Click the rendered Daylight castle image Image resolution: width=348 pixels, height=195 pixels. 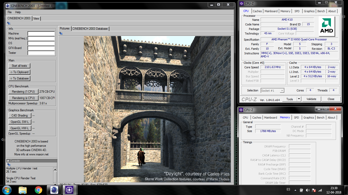157,109
